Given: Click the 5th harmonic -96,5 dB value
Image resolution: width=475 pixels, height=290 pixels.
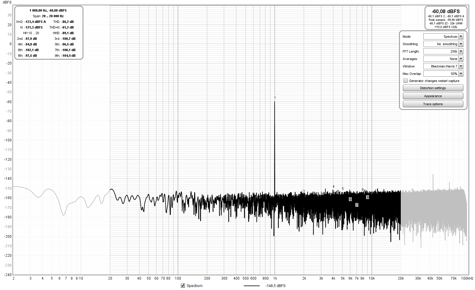Looking at the screenshot, I should [x=67, y=44].
